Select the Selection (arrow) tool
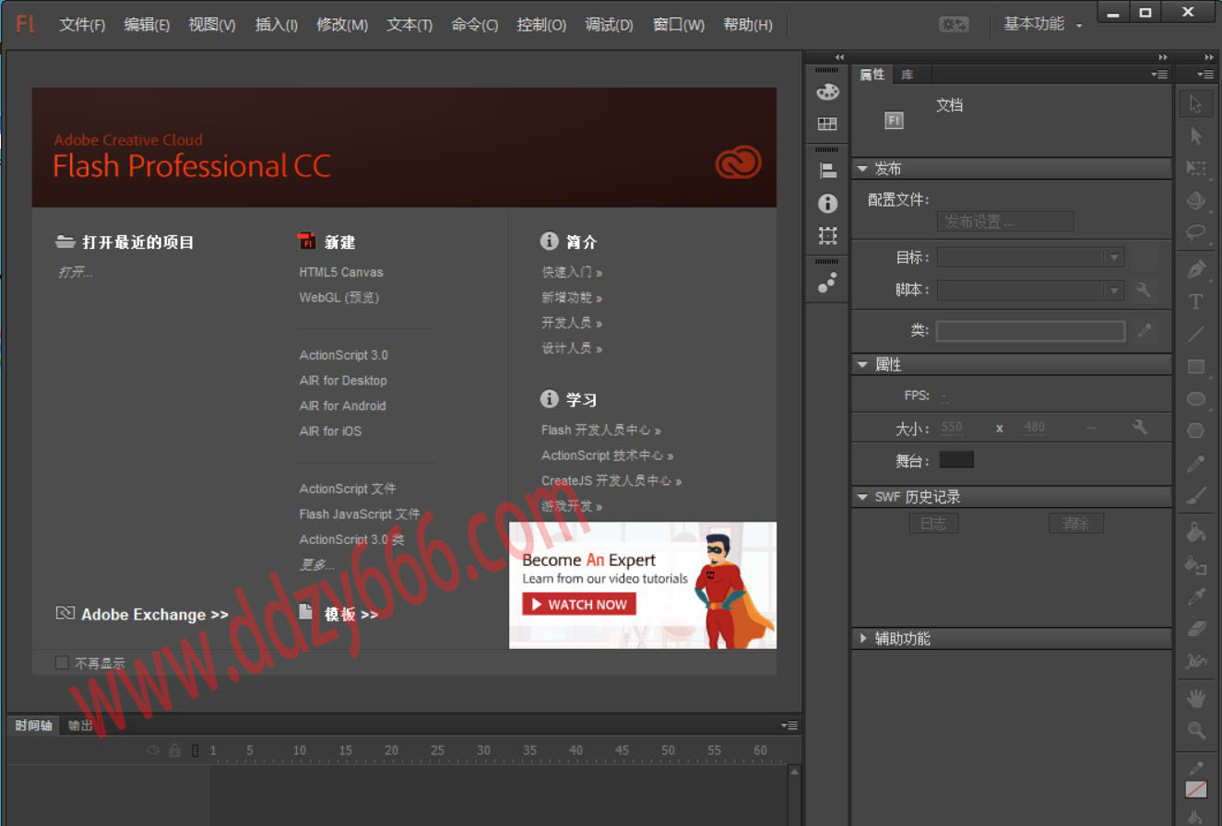Viewport: 1222px width, 826px height. [x=1196, y=104]
